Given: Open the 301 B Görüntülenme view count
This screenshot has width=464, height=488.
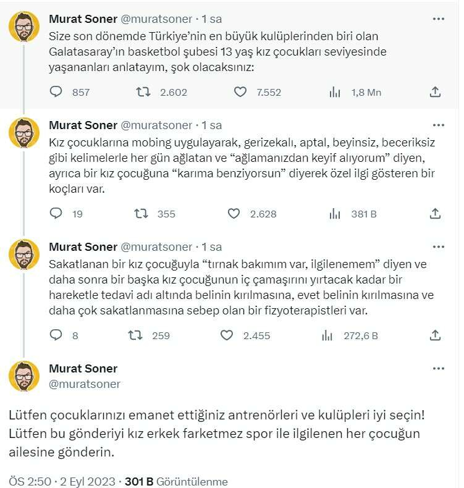Looking at the screenshot, I should (176, 481).
